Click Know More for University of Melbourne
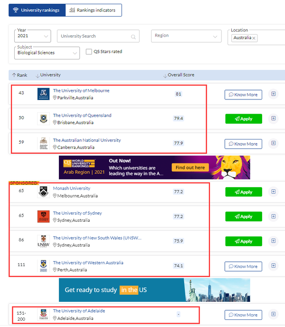Viewport: 285px width, 327px height. 243,95
